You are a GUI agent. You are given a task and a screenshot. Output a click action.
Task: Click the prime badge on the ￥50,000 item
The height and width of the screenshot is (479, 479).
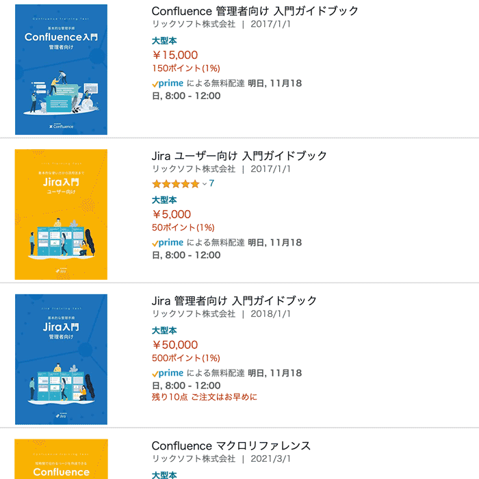pos(168,373)
